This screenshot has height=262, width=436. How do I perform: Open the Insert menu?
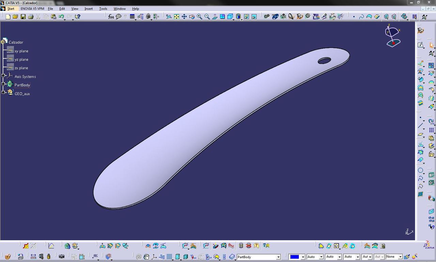[x=89, y=9]
